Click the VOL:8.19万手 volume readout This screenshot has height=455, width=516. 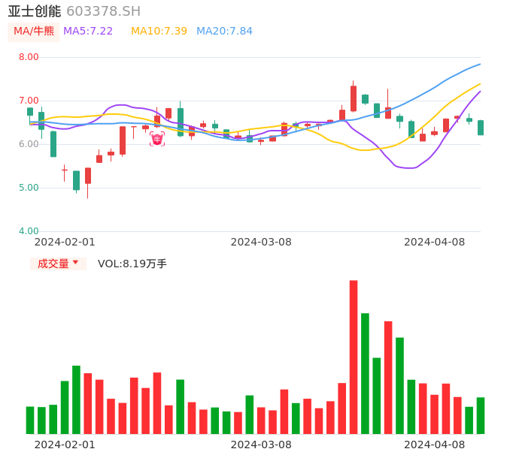132,264
